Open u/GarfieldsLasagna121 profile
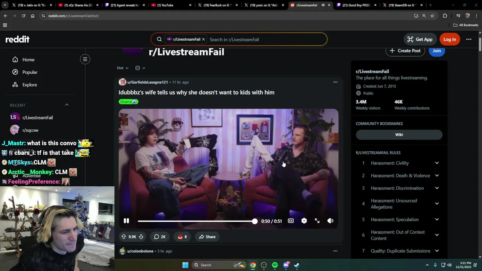The width and height of the screenshot is (482, 271). tap(147, 82)
